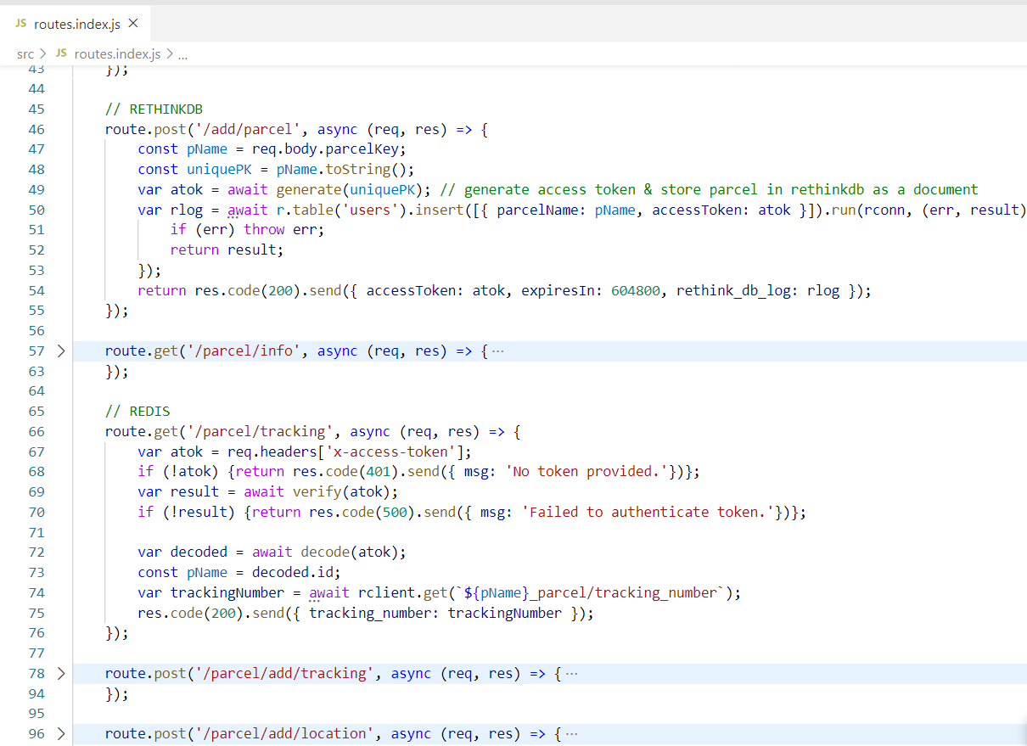Click the '// REDIS' comment

[x=137, y=411]
